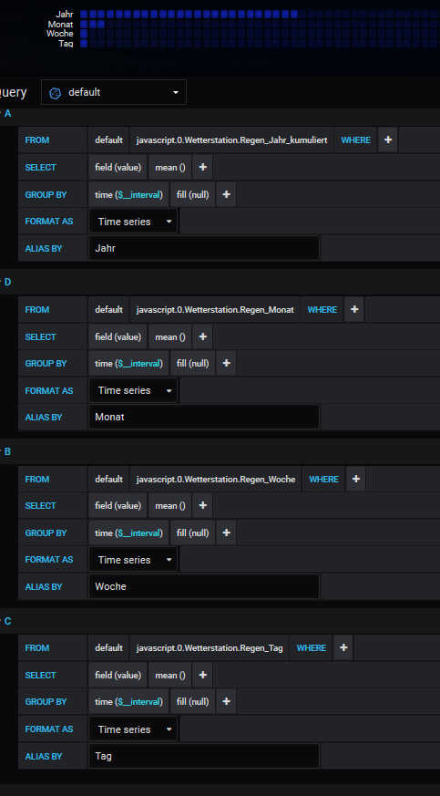This screenshot has height=796, width=440.
Task: Open FORMAT AS Time series dropdown in query A
Action: [133, 222]
